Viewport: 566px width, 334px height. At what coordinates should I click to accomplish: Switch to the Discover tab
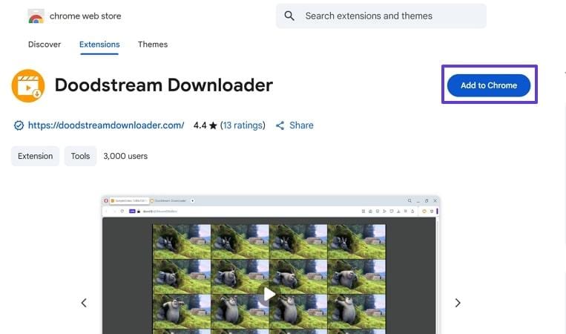click(45, 45)
